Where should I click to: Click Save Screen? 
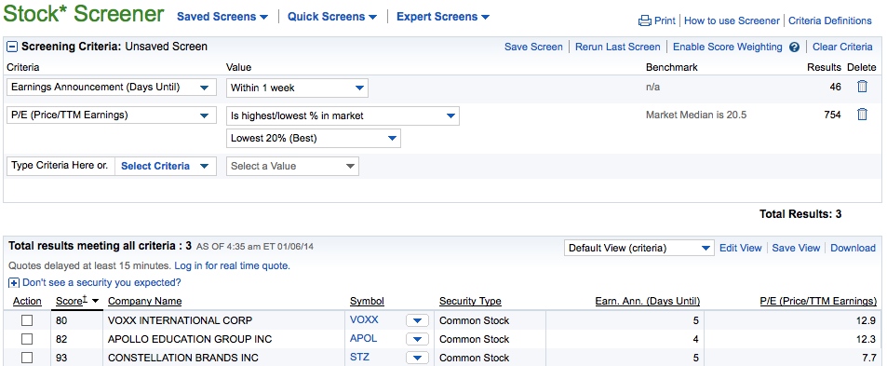point(533,47)
